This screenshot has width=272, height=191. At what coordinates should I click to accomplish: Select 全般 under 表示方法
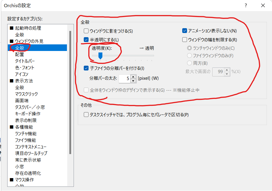20,87
